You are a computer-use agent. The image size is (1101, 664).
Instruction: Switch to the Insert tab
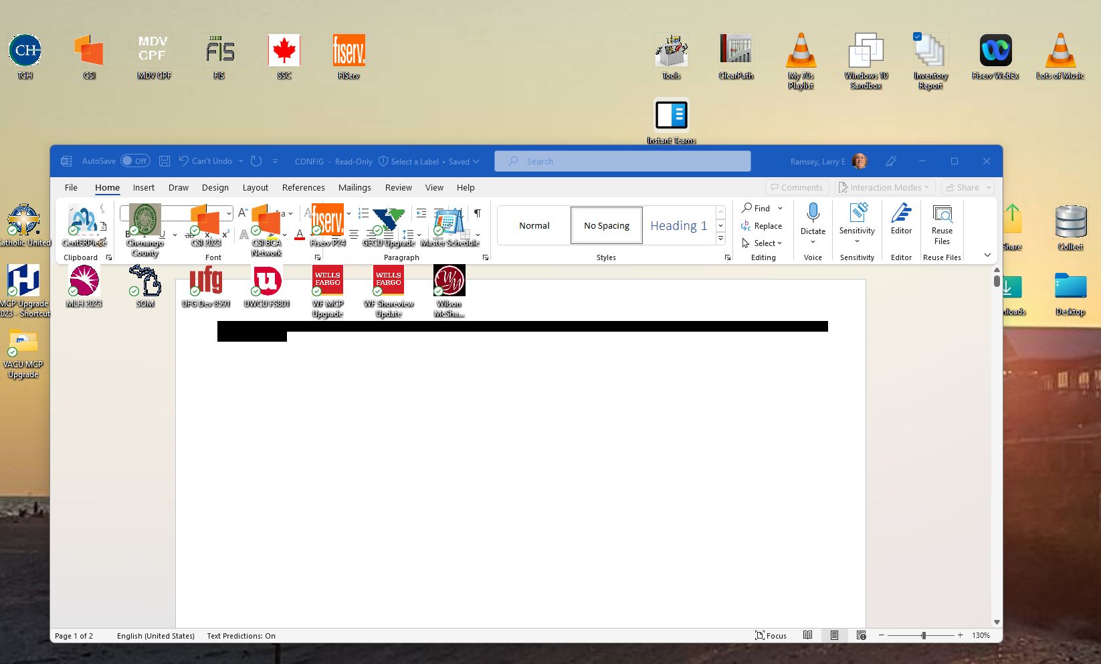coord(143,187)
